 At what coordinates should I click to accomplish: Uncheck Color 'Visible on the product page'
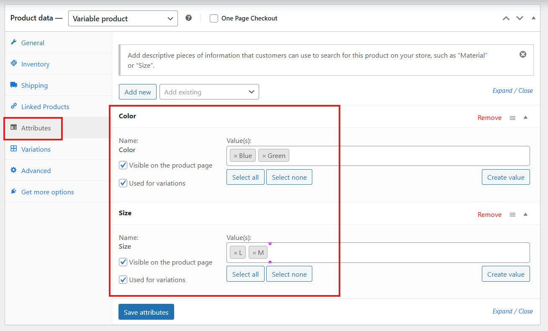pyautogui.click(x=123, y=165)
